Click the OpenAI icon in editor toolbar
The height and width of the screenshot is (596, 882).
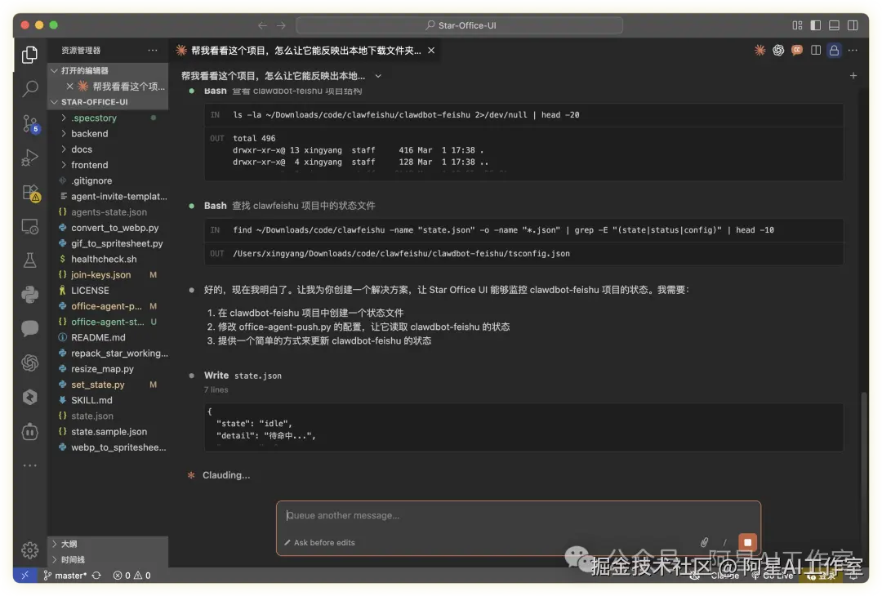(x=778, y=51)
